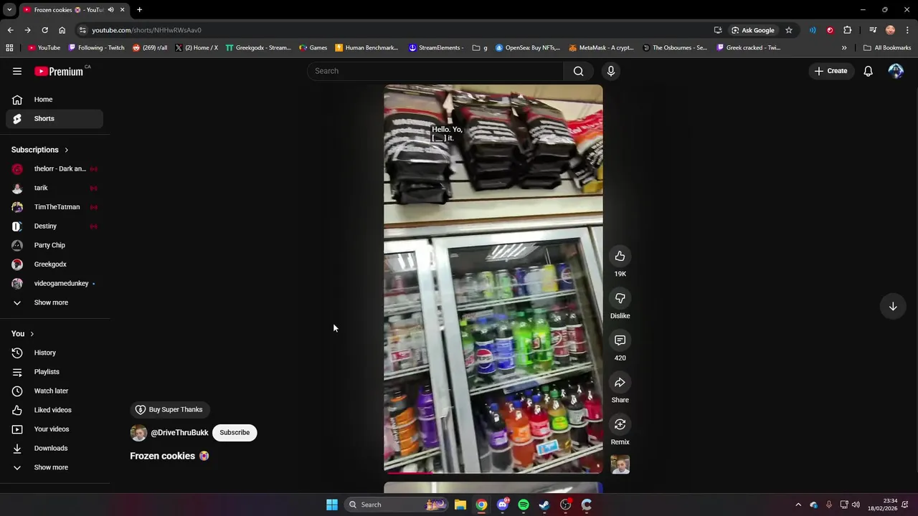Open File Explorer from the taskbar

[x=460, y=505]
